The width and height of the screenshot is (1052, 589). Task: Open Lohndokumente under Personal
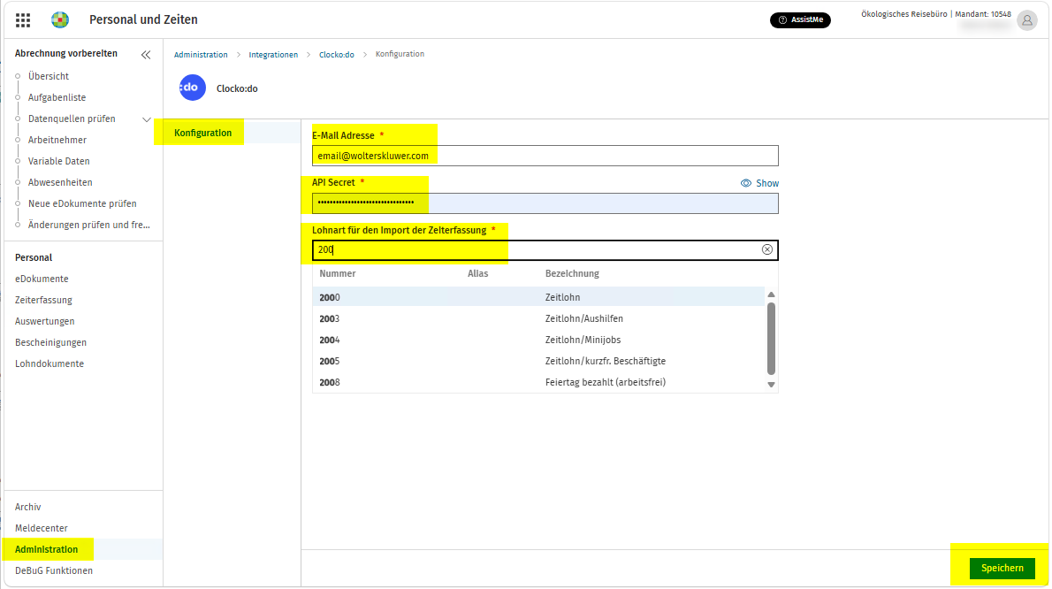(50, 364)
